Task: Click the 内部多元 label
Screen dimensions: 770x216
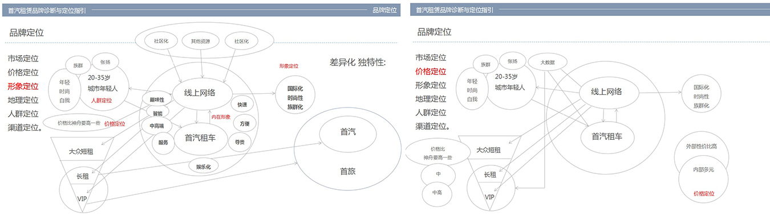Action: click(703, 169)
